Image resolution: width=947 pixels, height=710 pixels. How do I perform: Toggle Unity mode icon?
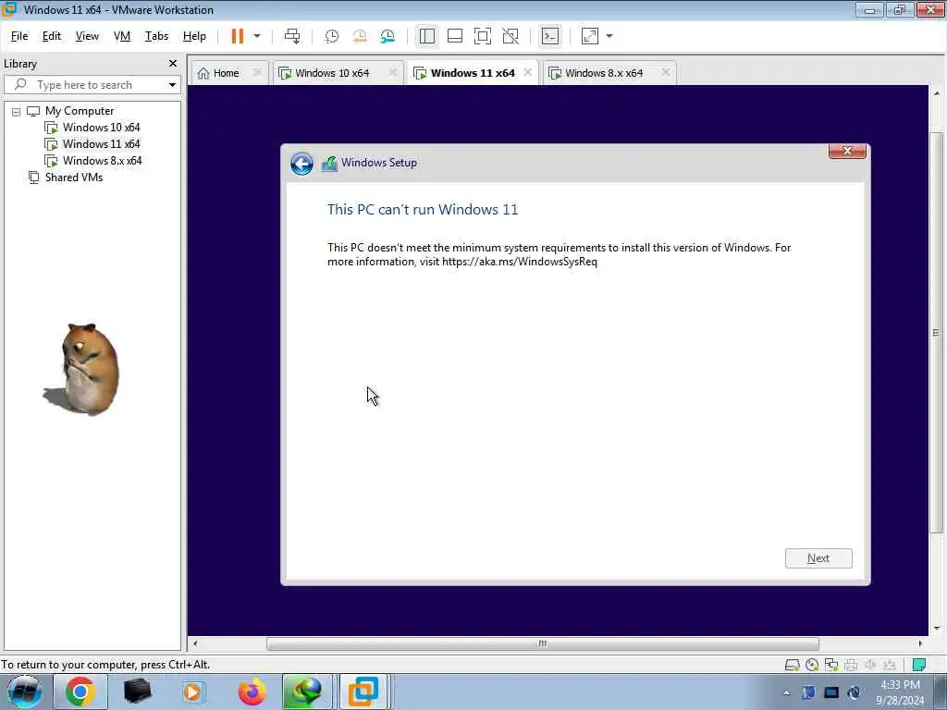tap(510, 36)
